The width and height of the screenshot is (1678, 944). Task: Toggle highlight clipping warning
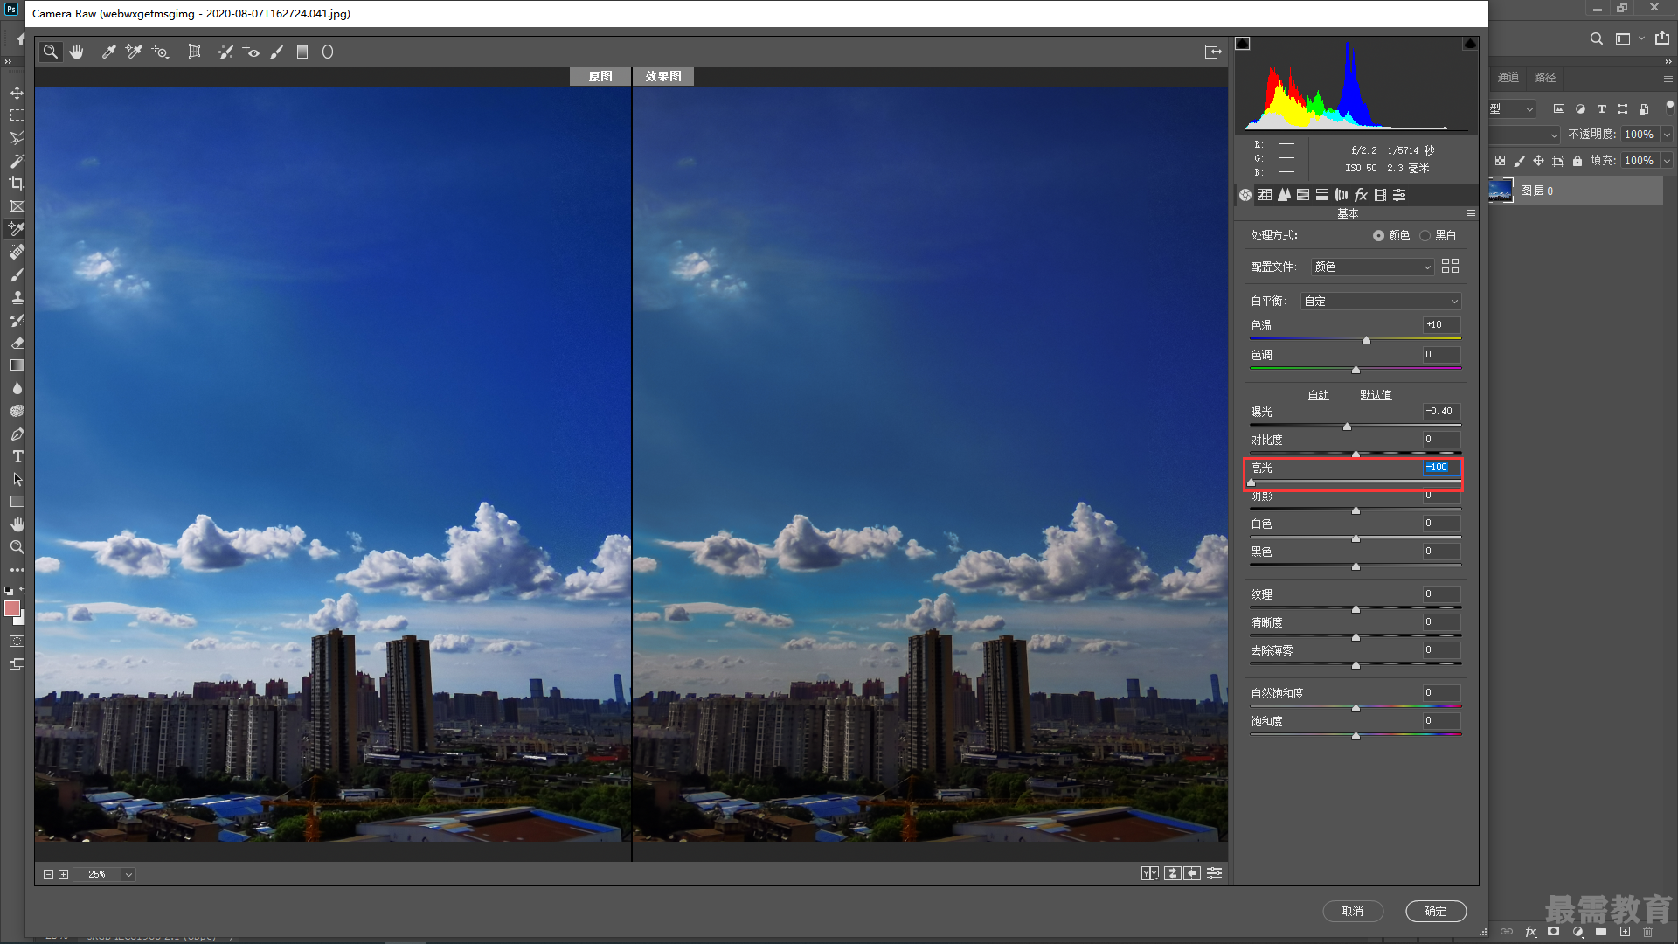(x=1470, y=44)
